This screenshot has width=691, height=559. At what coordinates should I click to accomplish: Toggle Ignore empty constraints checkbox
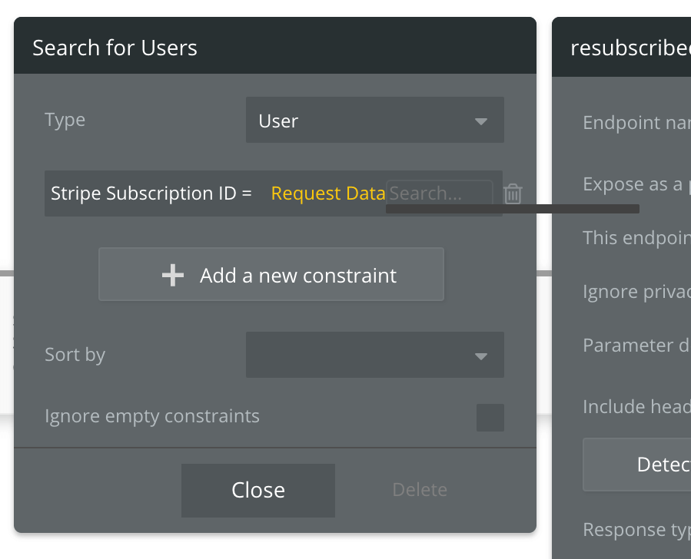[490, 417]
